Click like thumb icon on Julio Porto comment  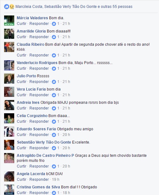coord(54,82)
